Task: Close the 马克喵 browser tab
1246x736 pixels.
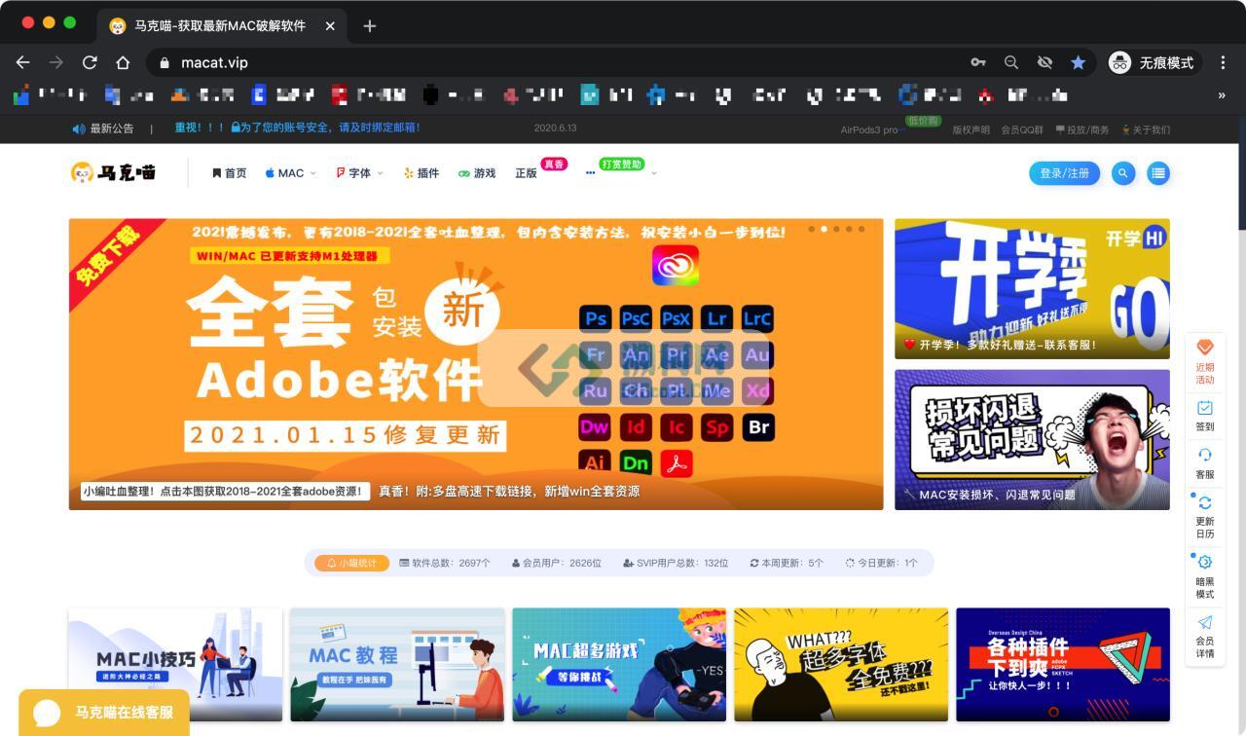Action: coord(330,26)
